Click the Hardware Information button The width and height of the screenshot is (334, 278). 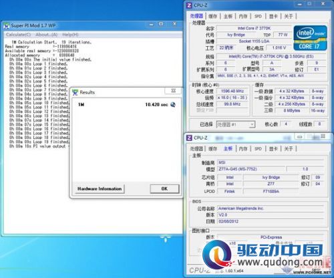tap(100, 189)
